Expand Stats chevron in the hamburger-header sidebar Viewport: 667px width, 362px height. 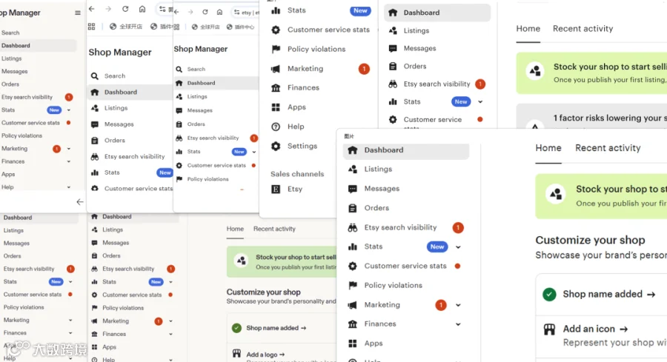tap(68, 110)
